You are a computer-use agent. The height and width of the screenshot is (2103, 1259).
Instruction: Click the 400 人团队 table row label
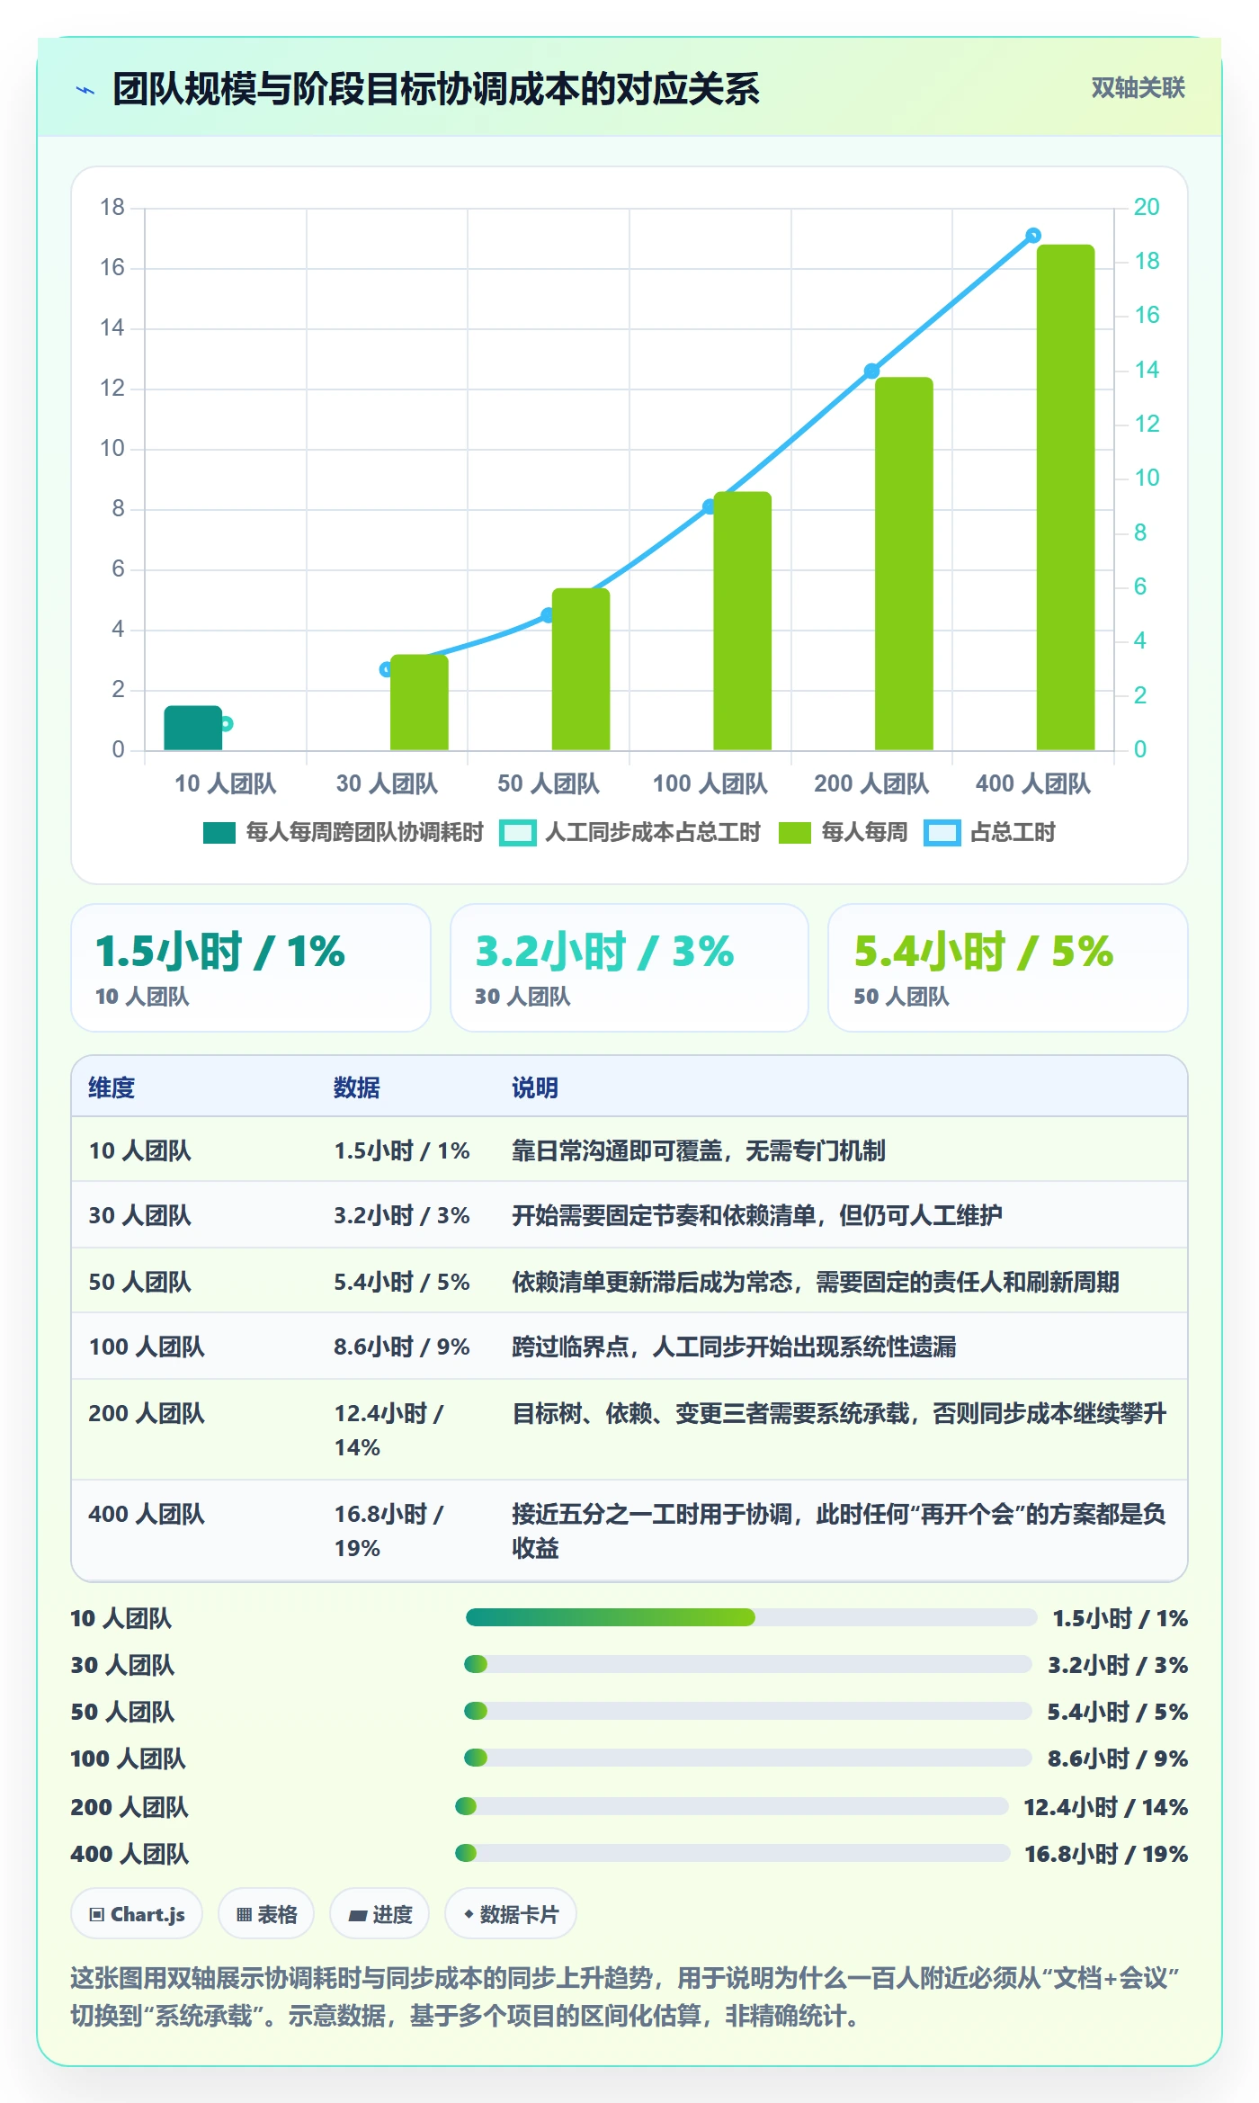tap(147, 1514)
